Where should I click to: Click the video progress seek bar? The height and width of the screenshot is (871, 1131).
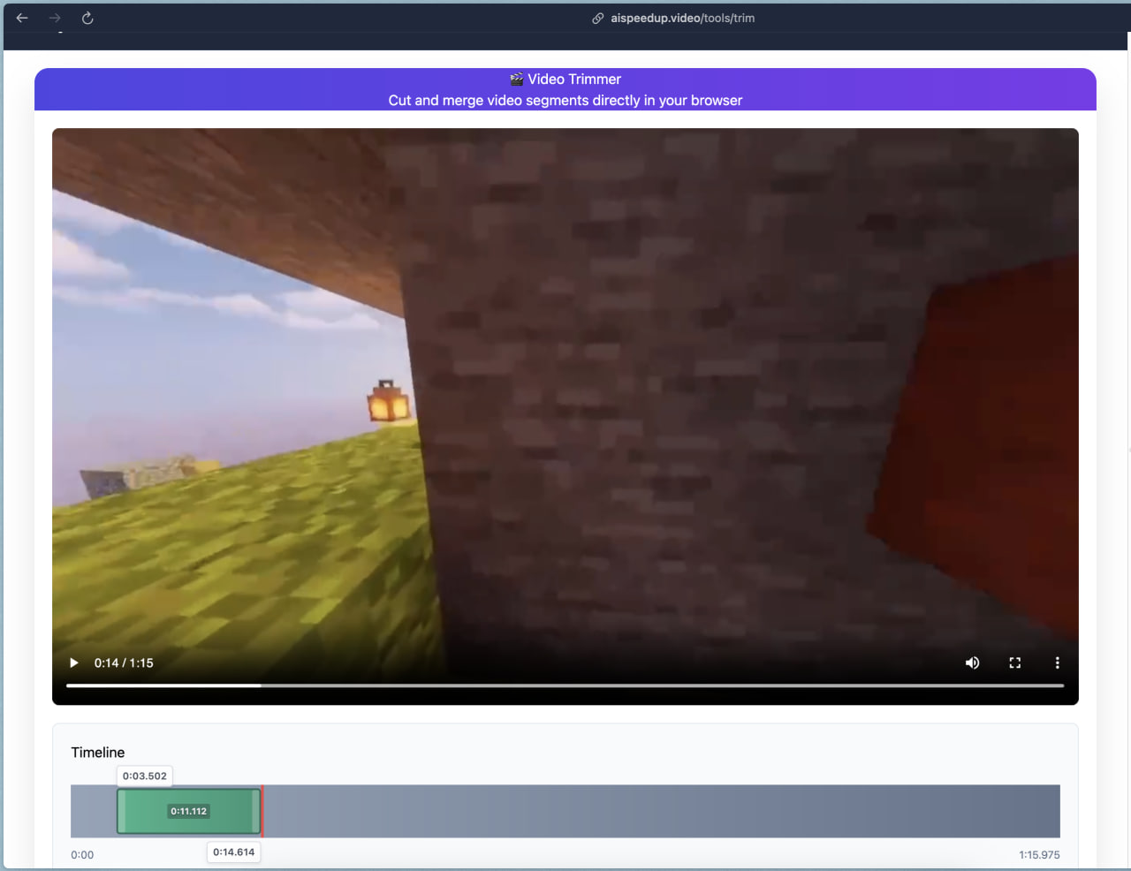click(x=565, y=685)
